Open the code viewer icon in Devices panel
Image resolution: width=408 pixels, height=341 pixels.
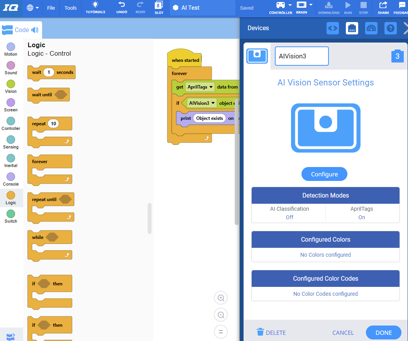click(x=332, y=28)
